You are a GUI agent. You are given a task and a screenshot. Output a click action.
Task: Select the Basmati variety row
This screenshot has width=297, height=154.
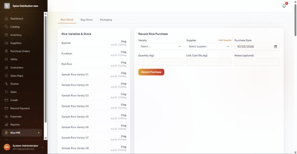pyautogui.click(x=94, y=43)
